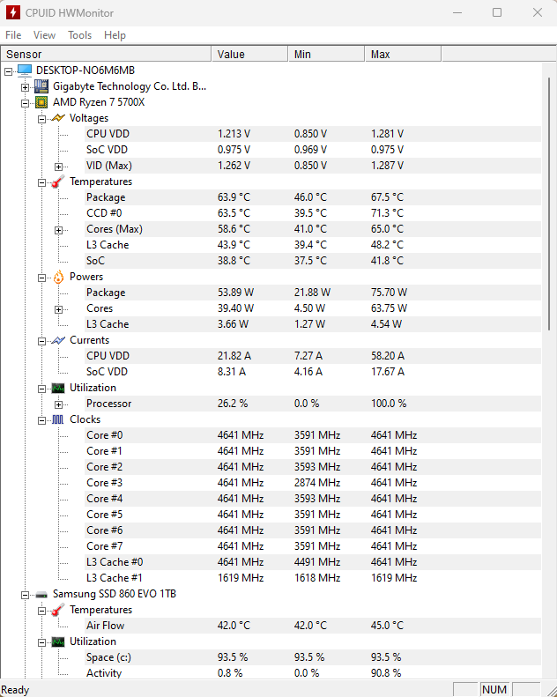Open the Tools menu
The image size is (557, 697).
tap(79, 35)
